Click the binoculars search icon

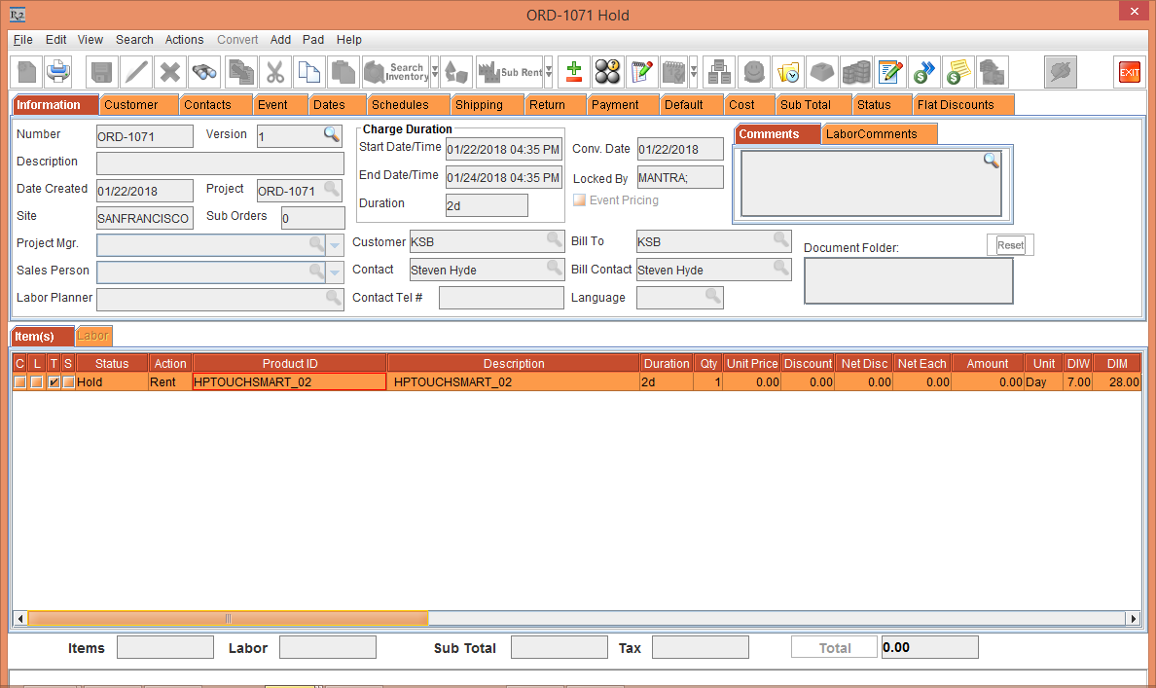pyautogui.click(x=203, y=72)
